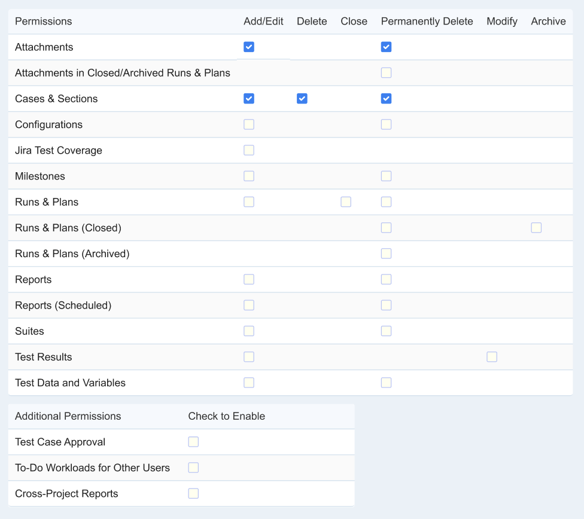Enable Milestones Permanently Delete permission
The image size is (584, 519).
(386, 176)
